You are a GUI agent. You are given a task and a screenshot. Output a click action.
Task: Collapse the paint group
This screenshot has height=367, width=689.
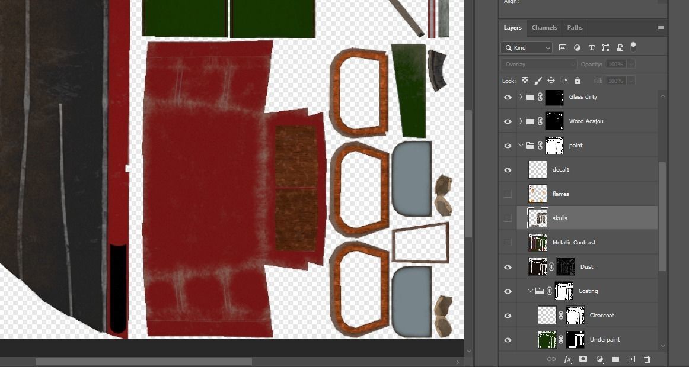[521, 145]
